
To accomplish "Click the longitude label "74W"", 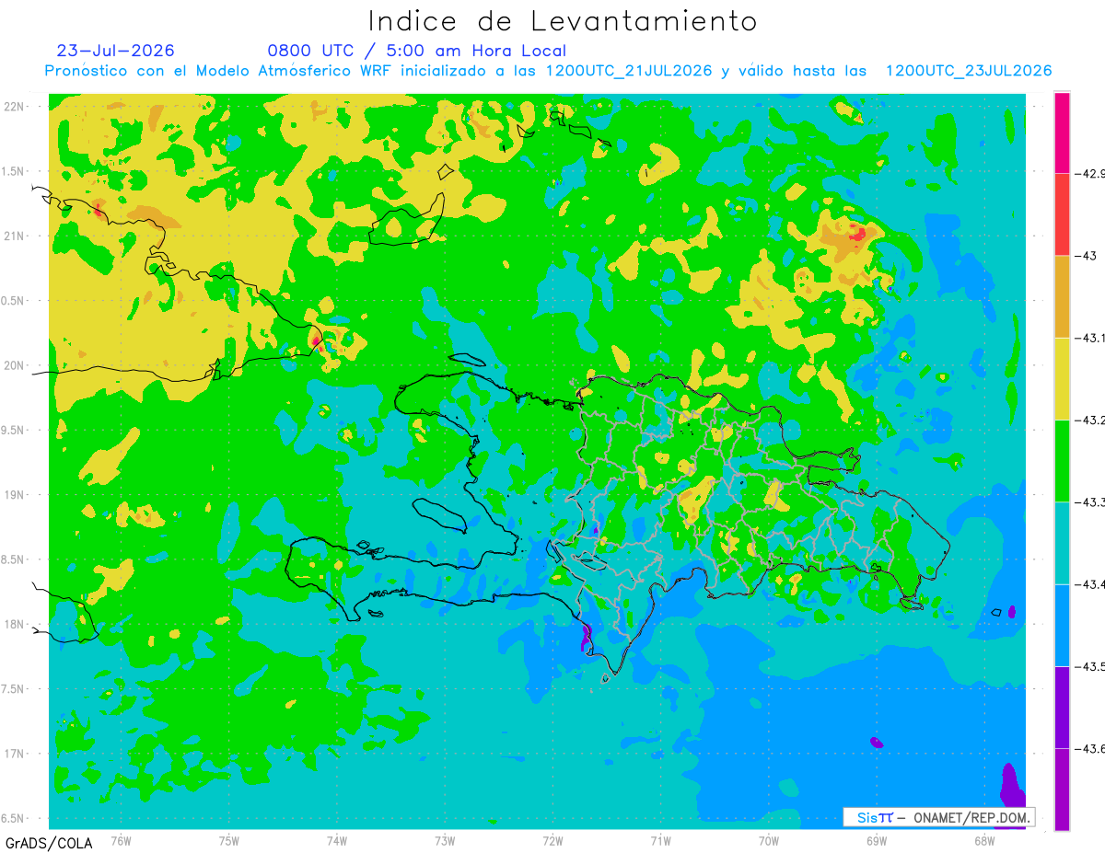I will pyautogui.click(x=337, y=841).
